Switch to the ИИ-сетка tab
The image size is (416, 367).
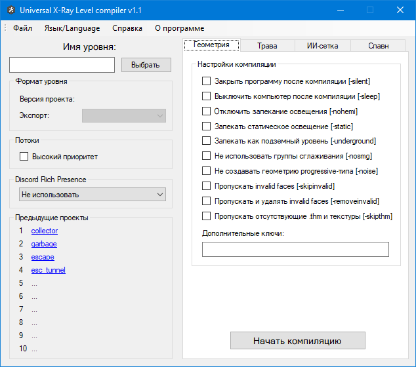323,46
